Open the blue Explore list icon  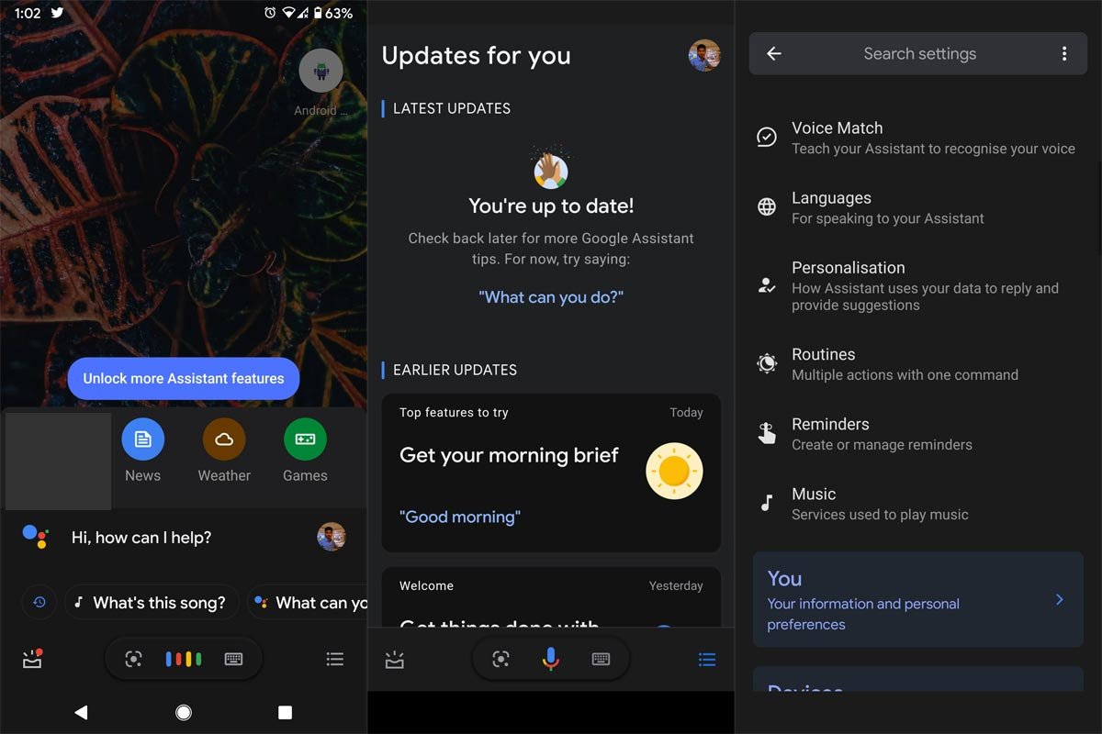pos(706,659)
